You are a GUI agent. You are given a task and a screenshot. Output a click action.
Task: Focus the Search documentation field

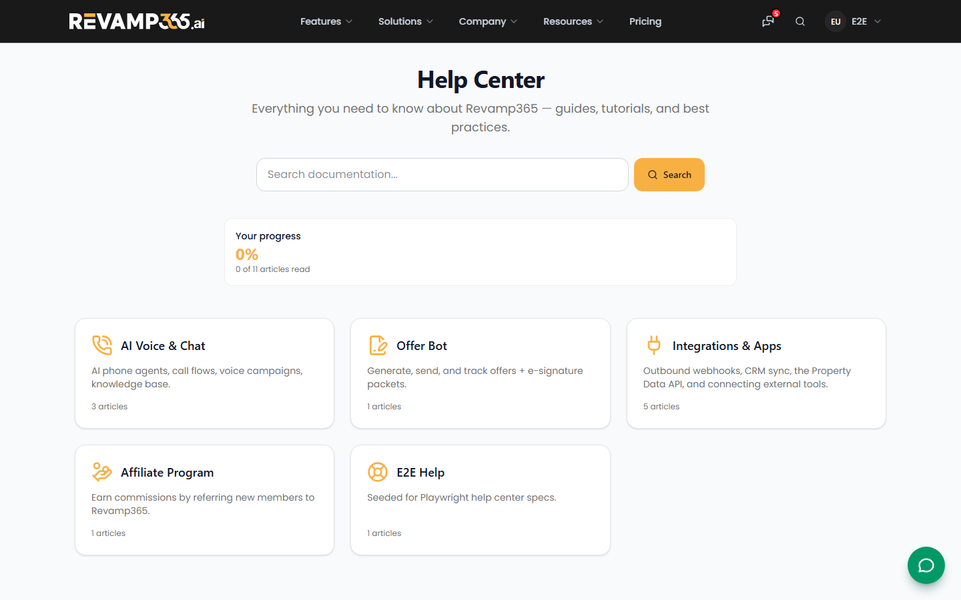[x=442, y=175]
